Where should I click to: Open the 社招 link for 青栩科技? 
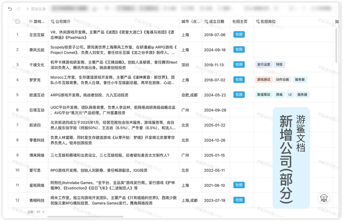[x=239, y=200]
